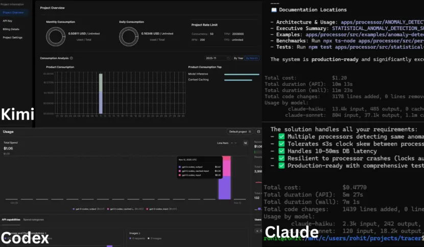This screenshot has height=247, width=424.
Task: Go to Billing Details
Action: (11, 29)
